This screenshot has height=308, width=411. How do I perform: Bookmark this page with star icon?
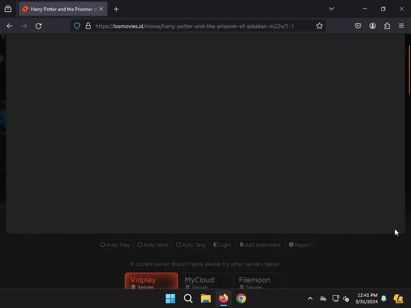319,26
